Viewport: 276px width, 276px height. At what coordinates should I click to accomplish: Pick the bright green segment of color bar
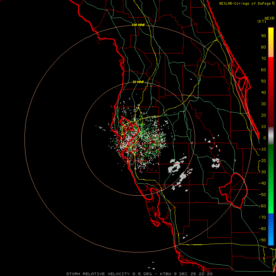(x=271, y=202)
